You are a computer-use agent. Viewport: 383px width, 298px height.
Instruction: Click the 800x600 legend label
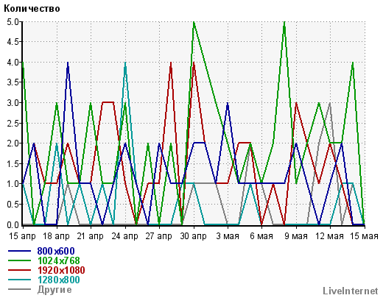[56, 251]
